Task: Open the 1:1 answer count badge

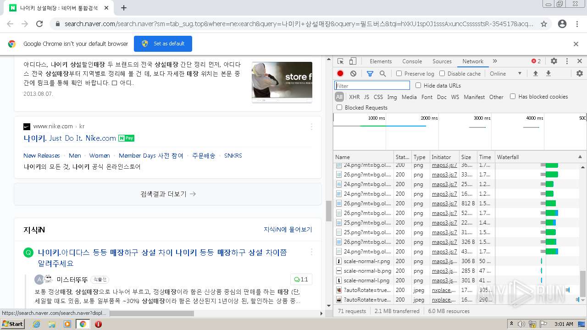Action: click(x=301, y=280)
